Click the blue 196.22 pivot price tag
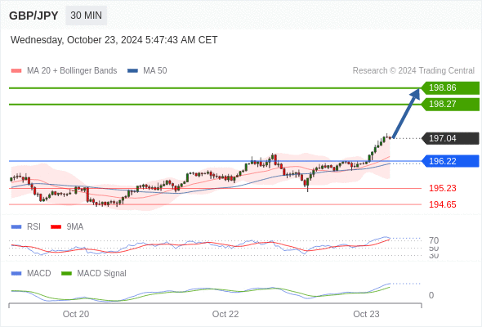Viewport: 482px width, 327px height. click(450, 161)
